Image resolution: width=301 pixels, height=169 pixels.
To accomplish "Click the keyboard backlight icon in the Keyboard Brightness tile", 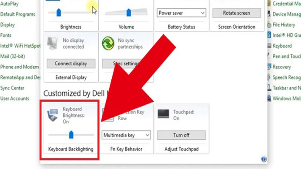I will (x=53, y=115).
